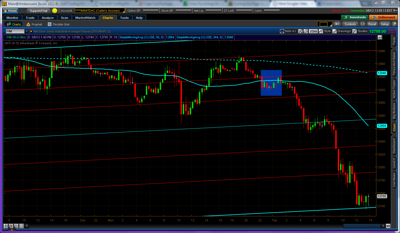Switch to the Monitor tab
400x233 pixels.
click(x=12, y=18)
